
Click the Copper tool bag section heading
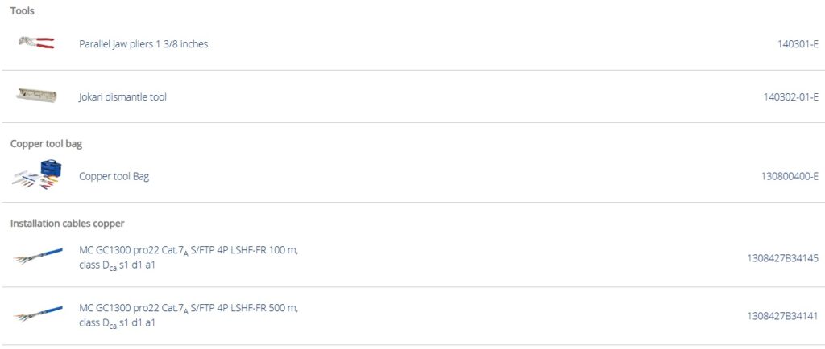tap(46, 144)
